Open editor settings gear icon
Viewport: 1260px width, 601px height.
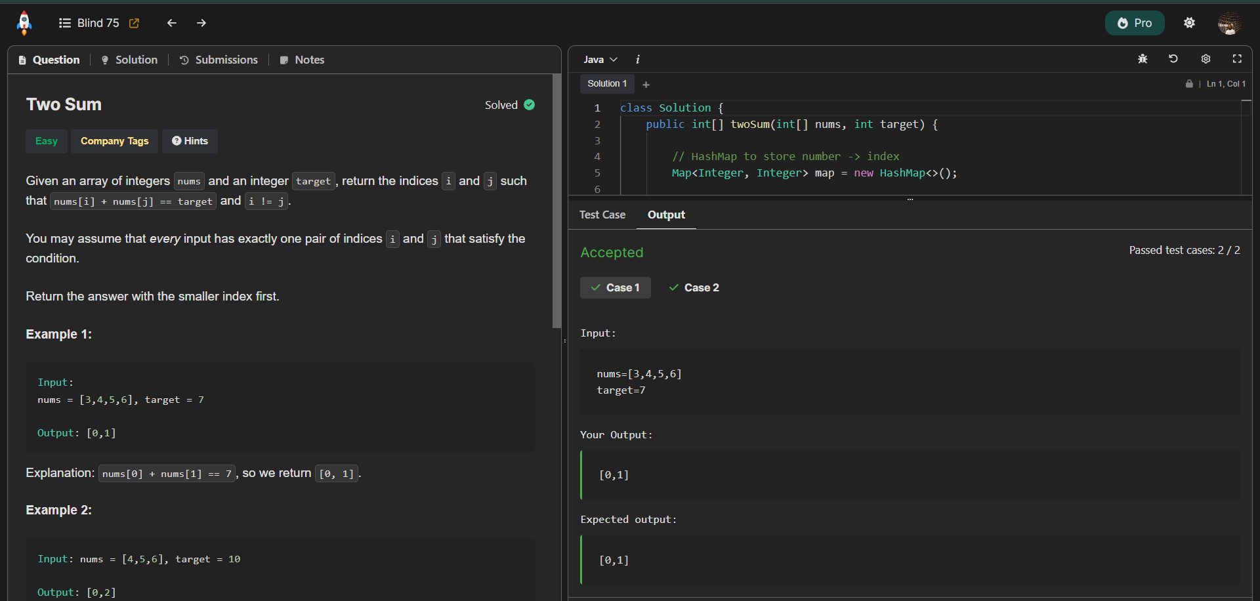click(1206, 59)
